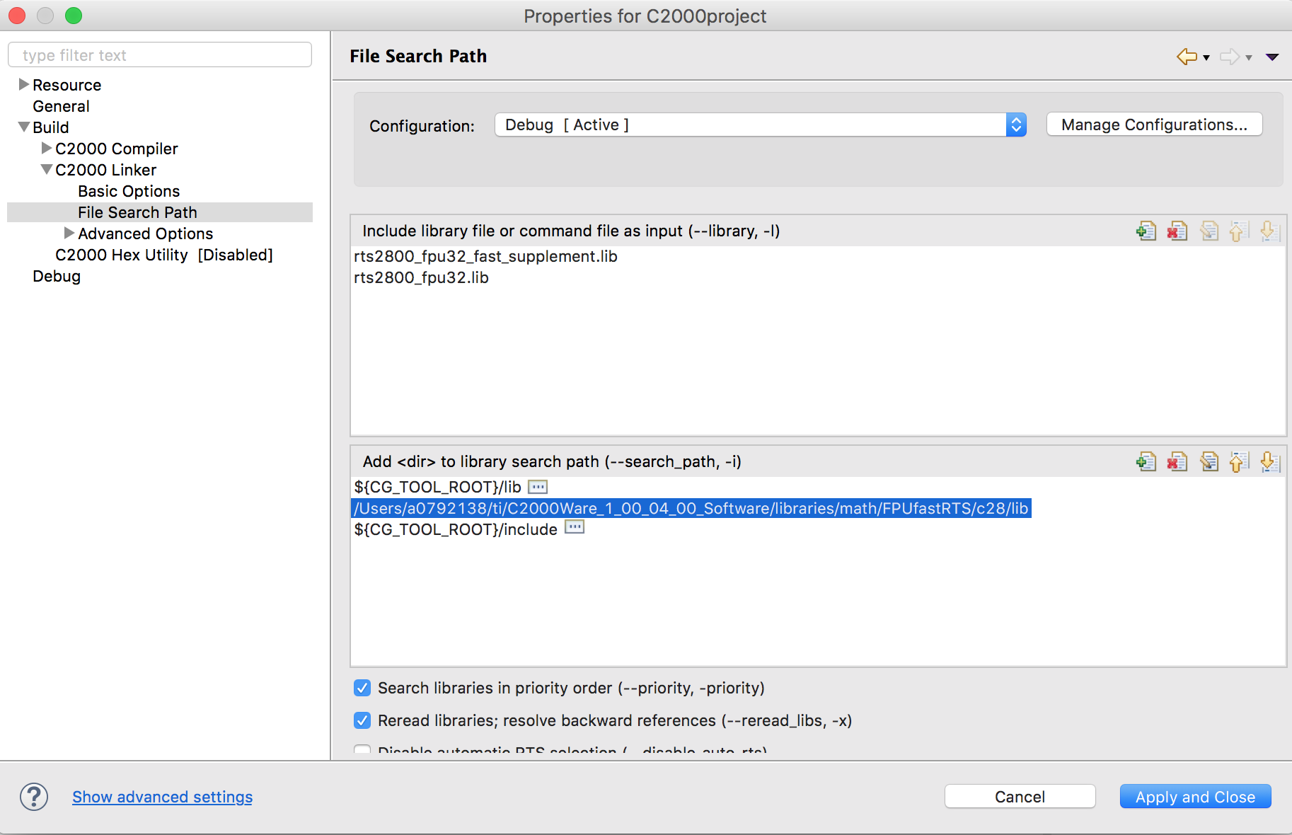Uncheck Search libraries in priority order
The width and height of the screenshot is (1292, 835).
point(362,688)
